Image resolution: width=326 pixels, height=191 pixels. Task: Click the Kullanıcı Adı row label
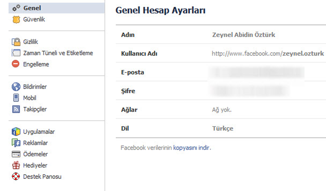[x=139, y=53]
